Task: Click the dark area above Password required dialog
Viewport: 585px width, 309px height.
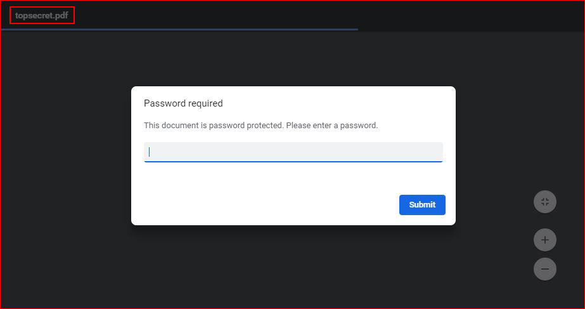Action: [x=293, y=58]
